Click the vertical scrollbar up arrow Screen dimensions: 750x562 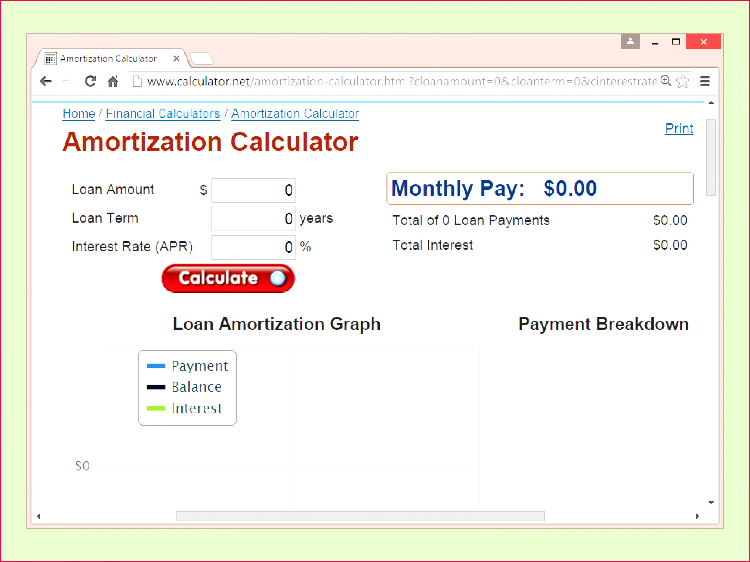711,102
